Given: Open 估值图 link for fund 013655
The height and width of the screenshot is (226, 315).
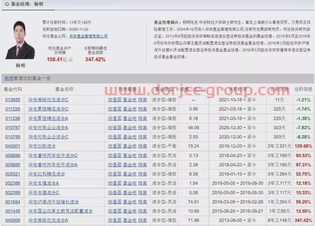Looking at the screenshot, I should pos(115,100).
